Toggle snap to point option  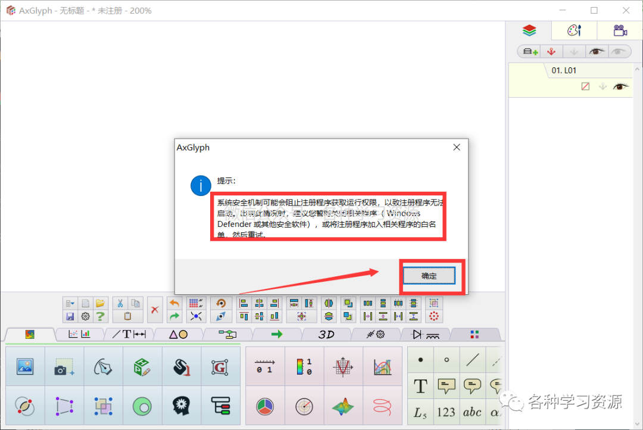point(196,316)
